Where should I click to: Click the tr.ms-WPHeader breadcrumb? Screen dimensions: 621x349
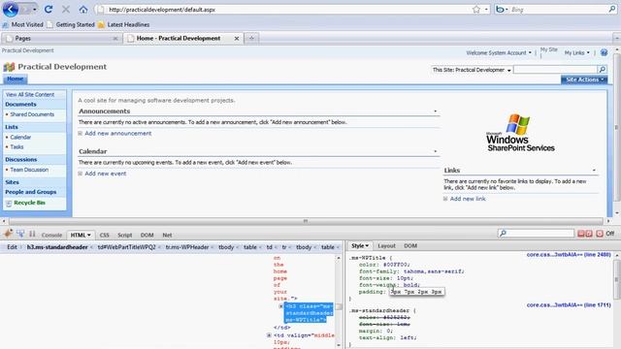[x=187, y=247]
